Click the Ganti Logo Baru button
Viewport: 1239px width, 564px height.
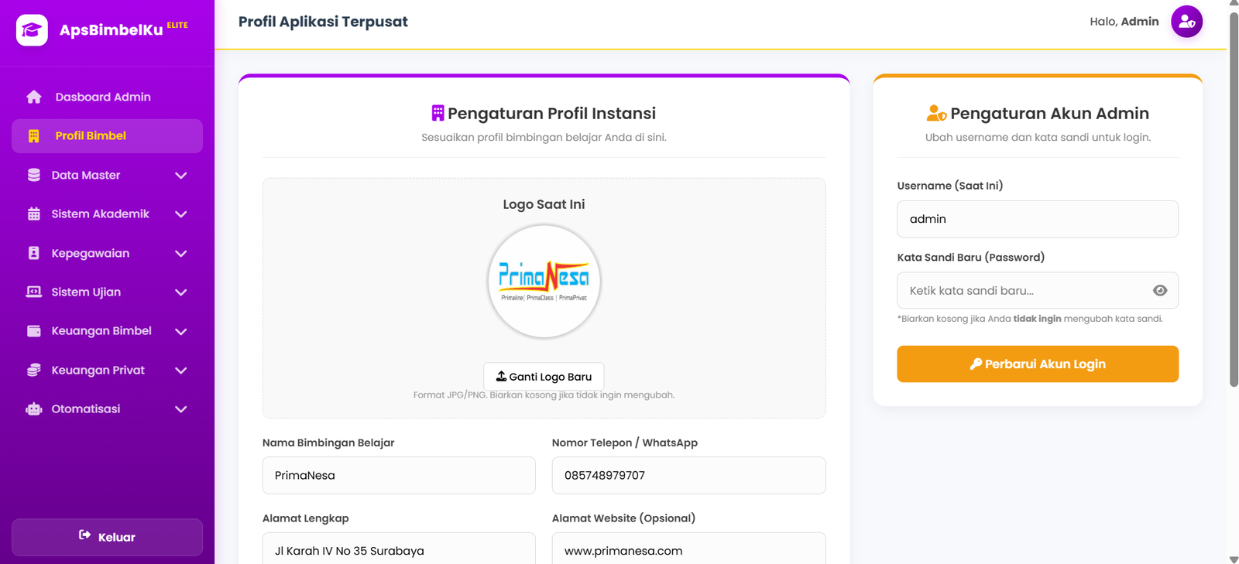544,377
